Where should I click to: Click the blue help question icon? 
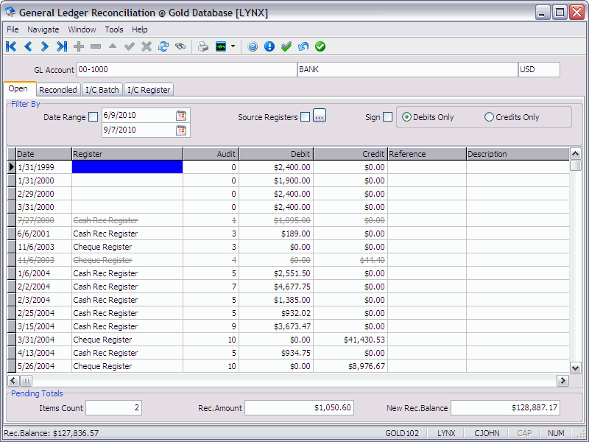tap(253, 46)
